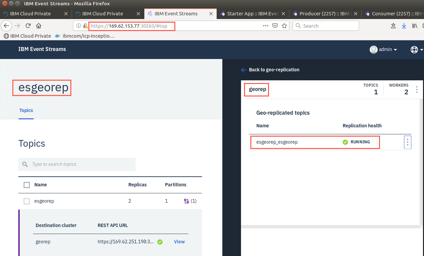Click the admin user avatar icon
This screenshot has height=256, width=424.
click(x=374, y=49)
